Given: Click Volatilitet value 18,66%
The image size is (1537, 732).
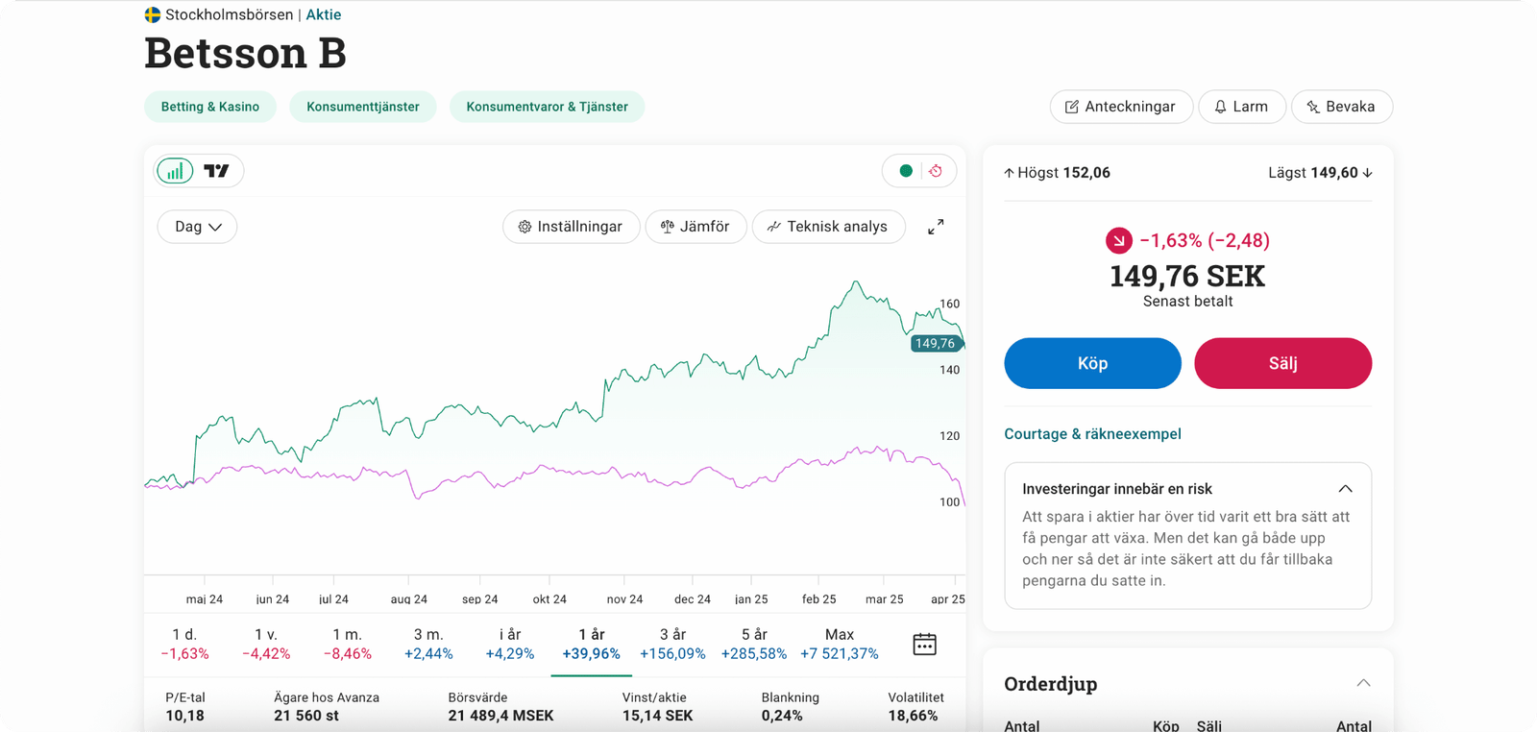Looking at the screenshot, I should [913, 716].
